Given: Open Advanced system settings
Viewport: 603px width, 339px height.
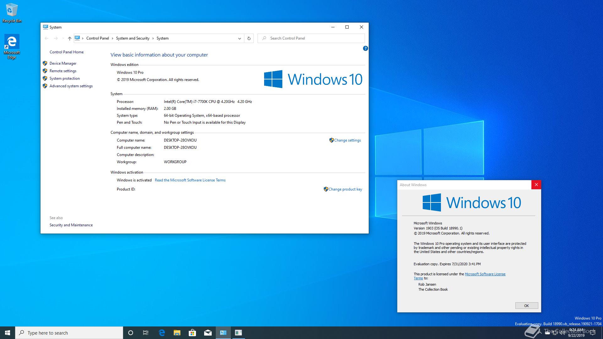Looking at the screenshot, I should [71, 86].
